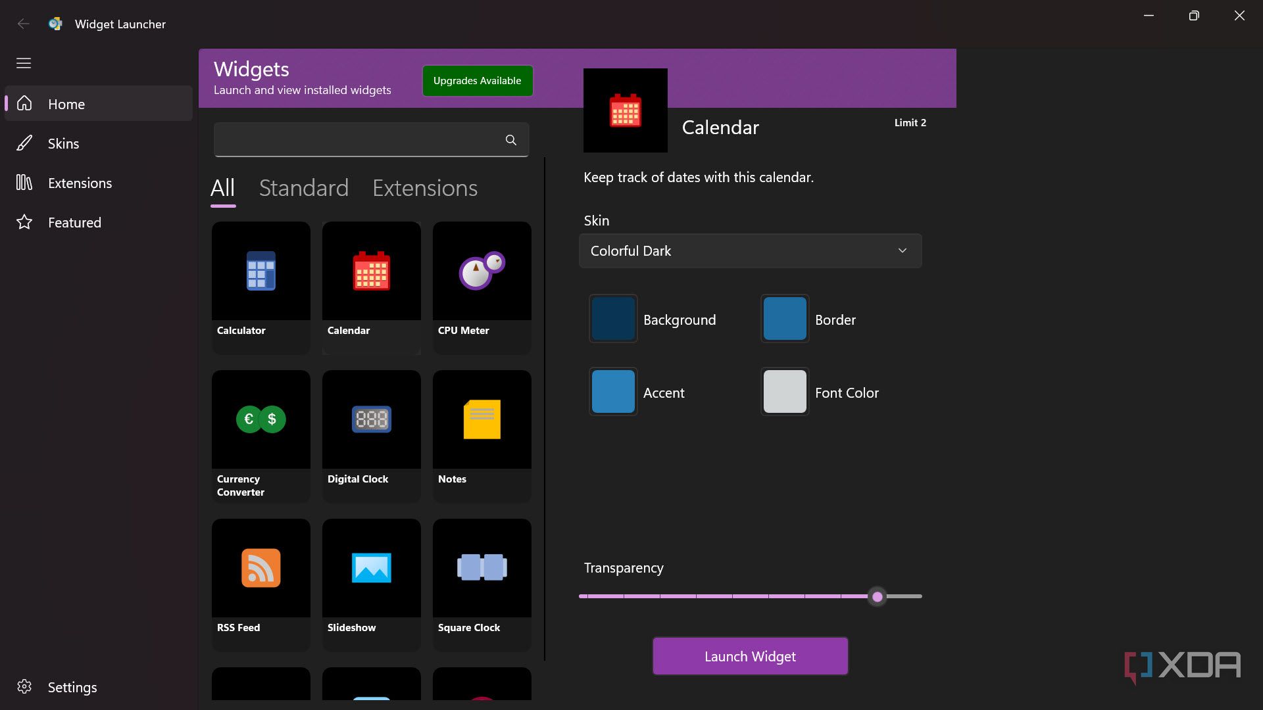
Task: Click the Launch Widget button
Action: pyautogui.click(x=750, y=656)
